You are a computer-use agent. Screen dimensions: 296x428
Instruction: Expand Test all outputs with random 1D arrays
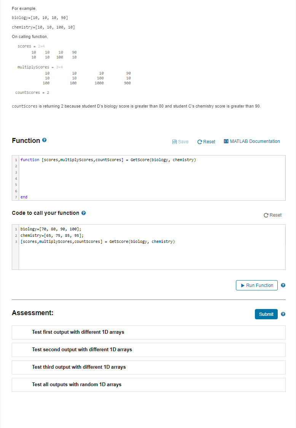[149, 385]
